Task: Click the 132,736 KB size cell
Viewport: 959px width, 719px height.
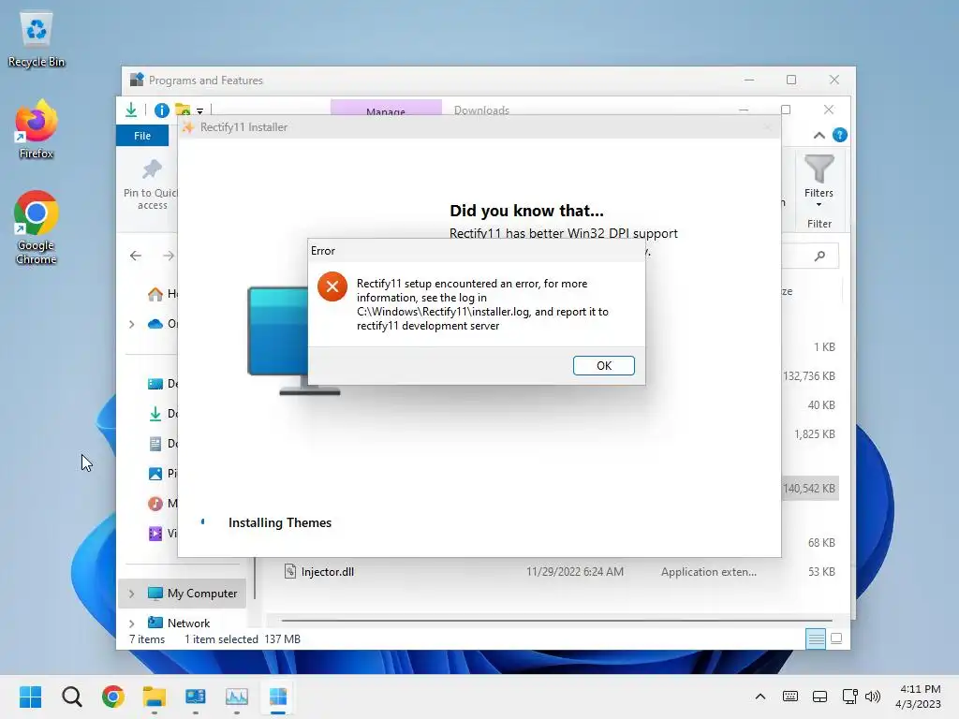Action: point(808,376)
